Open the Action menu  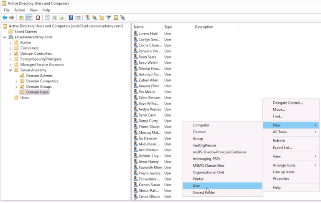tap(20, 10)
